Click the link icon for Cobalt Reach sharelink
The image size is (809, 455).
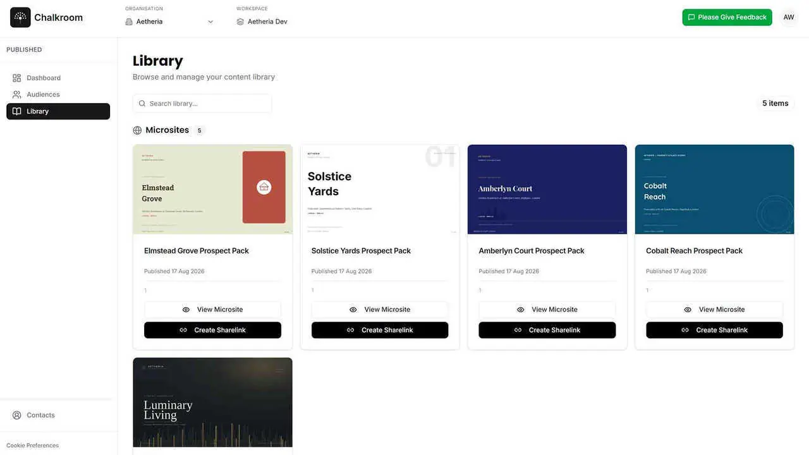(x=685, y=330)
